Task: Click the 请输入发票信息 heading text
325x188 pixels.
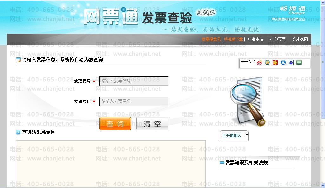Action: [63, 60]
